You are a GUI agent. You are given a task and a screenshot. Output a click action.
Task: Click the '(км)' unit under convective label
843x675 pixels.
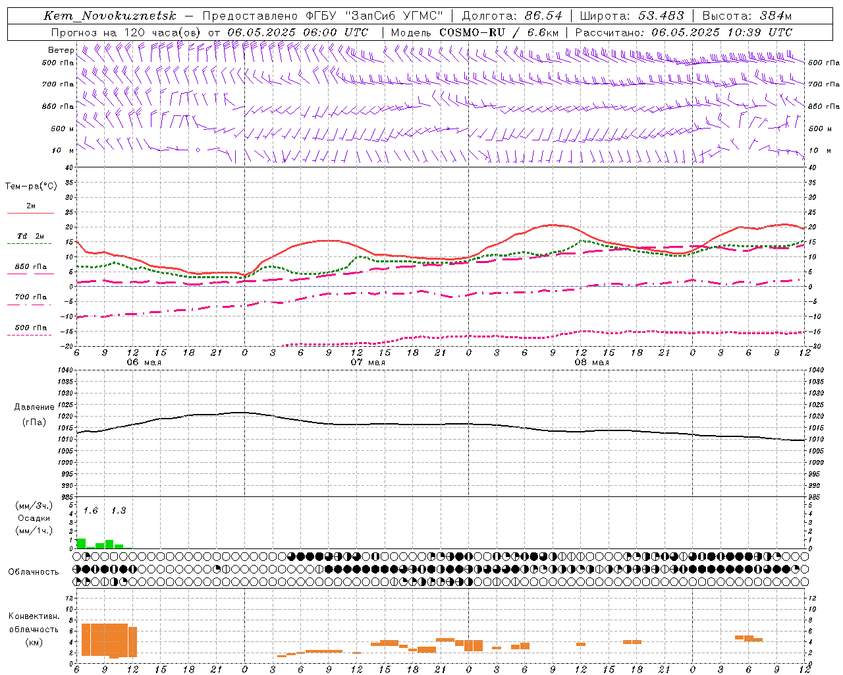tap(34, 642)
